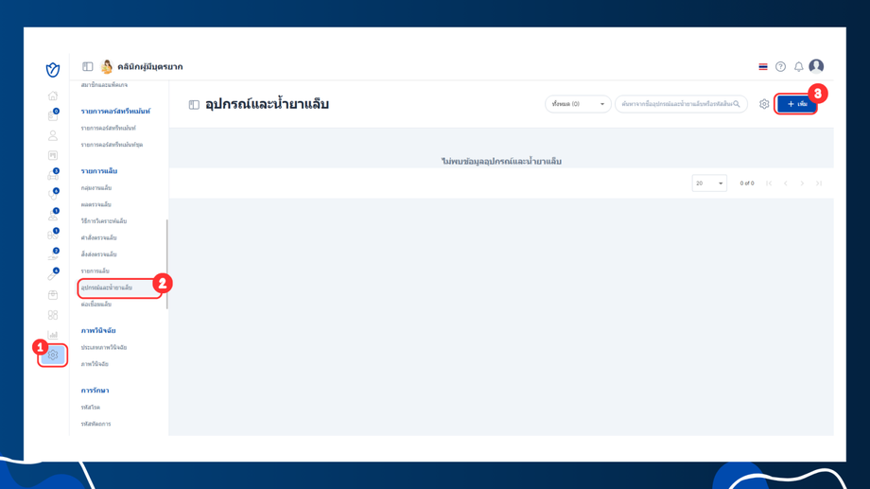Click the search magnifier icon
The image size is (870, 489).
click(x=737, y=104)
